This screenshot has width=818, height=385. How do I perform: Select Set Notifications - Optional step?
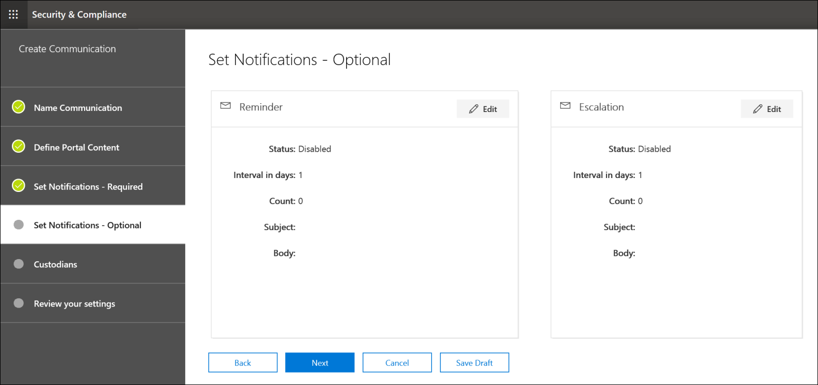point(93,224)
